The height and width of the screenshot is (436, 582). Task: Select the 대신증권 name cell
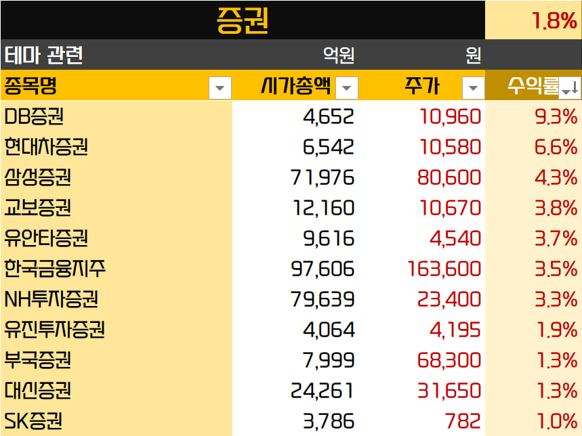[x=117, y=391]
